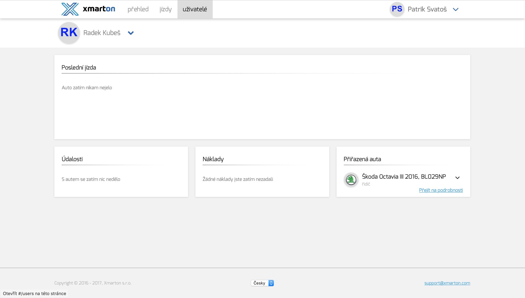
Task: Click the Patrik Svatoš user name
Action: click(x=427, y=9)
